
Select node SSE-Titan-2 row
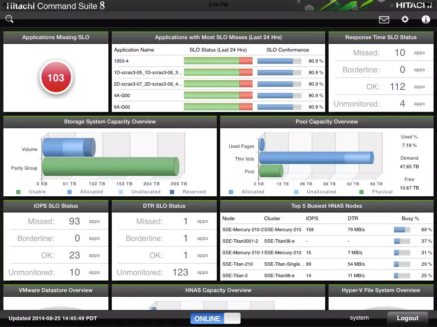tap(326, 275)
